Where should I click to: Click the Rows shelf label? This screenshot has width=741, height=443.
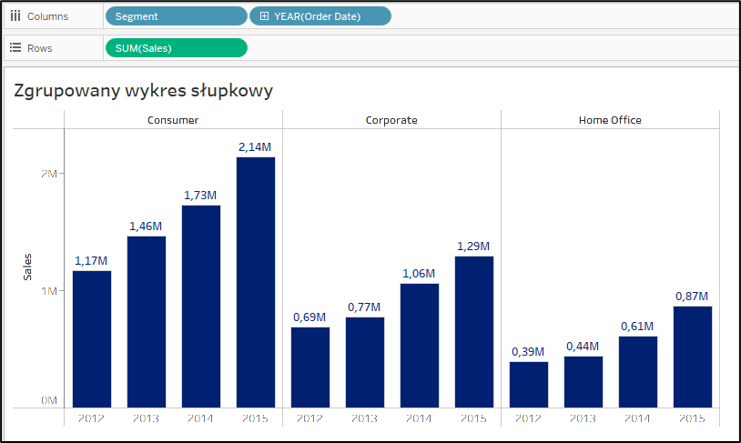click(40, 48)
